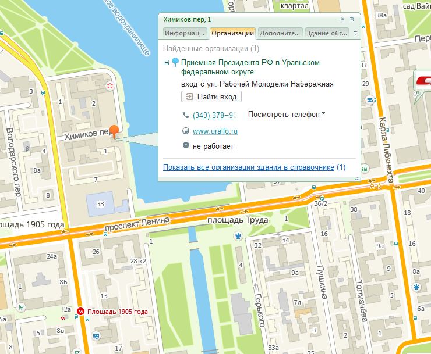Expand the hidden tabs overflow arrow
The width and height of the screenshot is (431, 354).
[355, 34]
